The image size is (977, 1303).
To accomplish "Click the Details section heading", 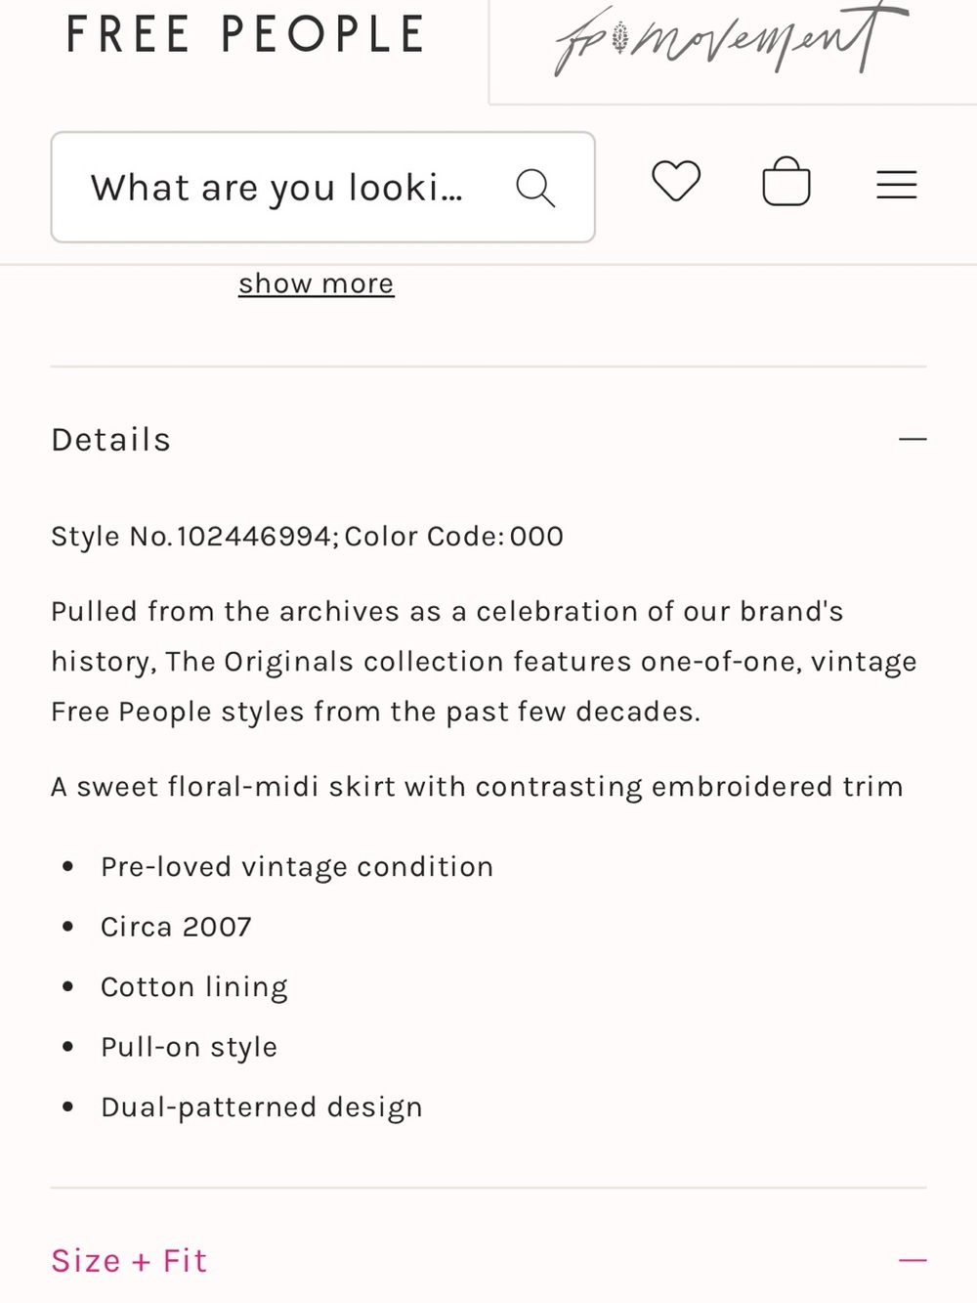I will [x=111, y=440].
